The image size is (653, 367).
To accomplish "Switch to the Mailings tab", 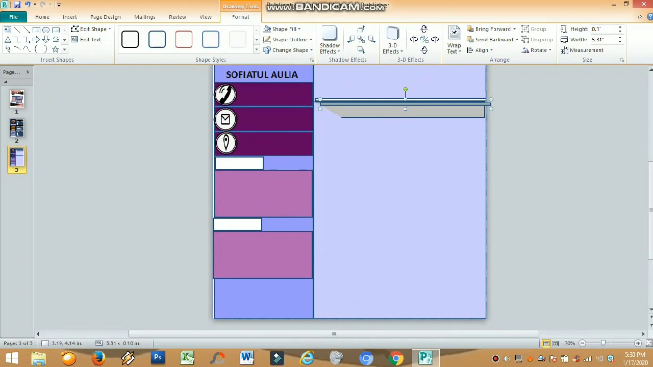I will point(145,17).
